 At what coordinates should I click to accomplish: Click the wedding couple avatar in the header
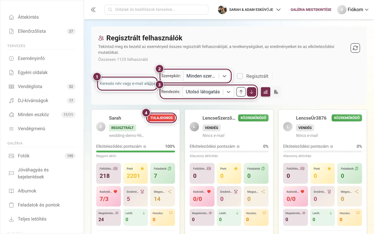point(222,10)
